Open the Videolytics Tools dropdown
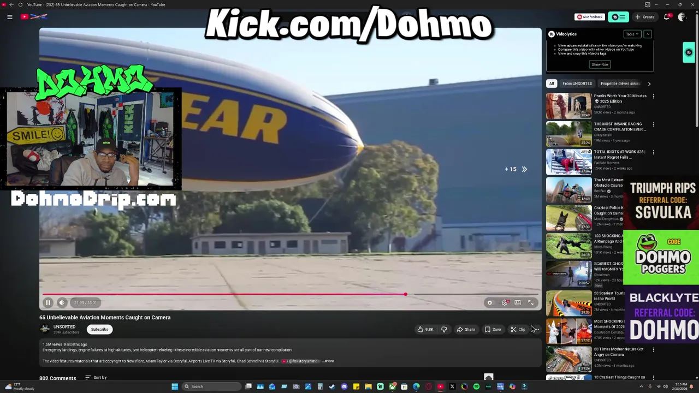The height and width of the screenshot is (393, 699). [632, 34]
